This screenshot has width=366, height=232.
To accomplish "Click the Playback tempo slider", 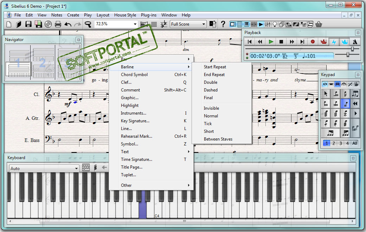I will 348,54.
